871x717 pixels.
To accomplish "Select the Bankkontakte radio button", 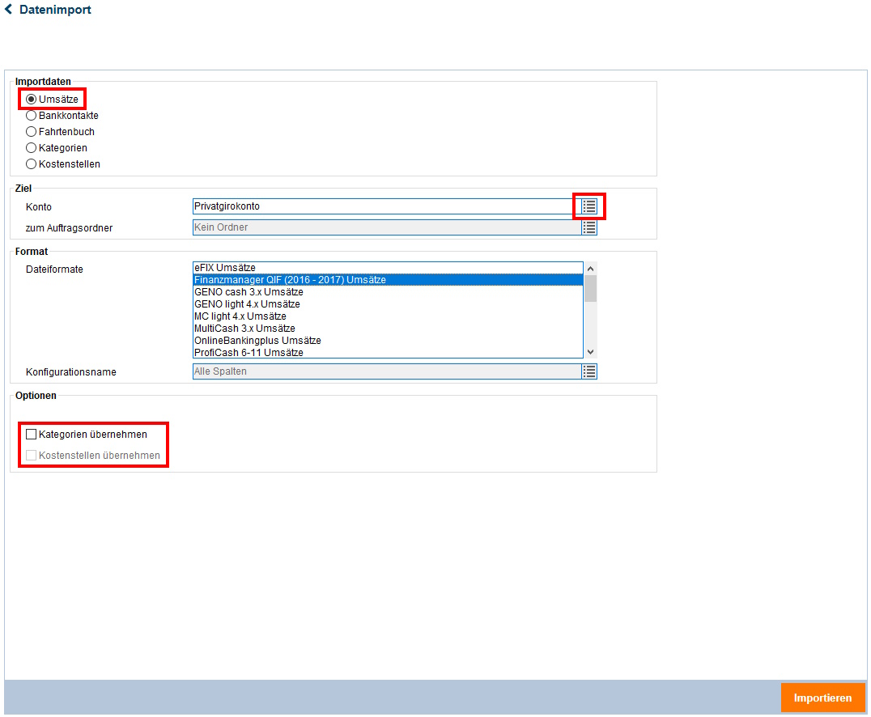I will 31,116.
